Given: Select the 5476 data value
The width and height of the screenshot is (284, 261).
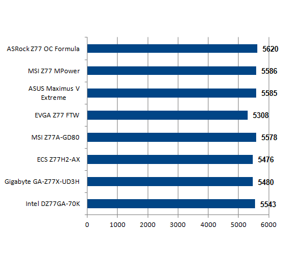Looking at the screenshot, I should [266, 159].
